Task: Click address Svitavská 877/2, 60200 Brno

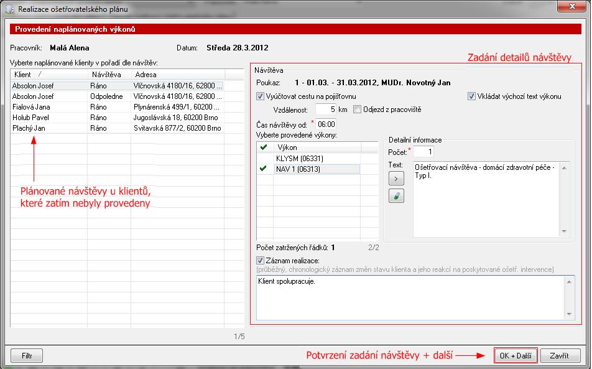Action: click(177, 128)
